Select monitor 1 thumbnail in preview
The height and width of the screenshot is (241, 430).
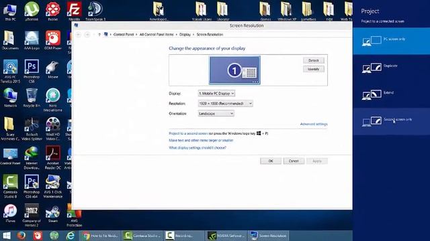[234, 70]
